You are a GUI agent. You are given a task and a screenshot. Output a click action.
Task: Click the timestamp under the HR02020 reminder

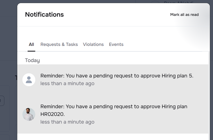tap(67, 122)
